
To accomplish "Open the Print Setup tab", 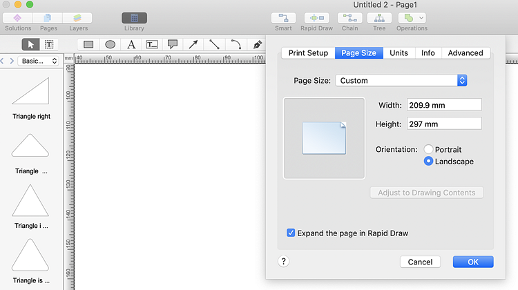I will (x=308, y=53).
